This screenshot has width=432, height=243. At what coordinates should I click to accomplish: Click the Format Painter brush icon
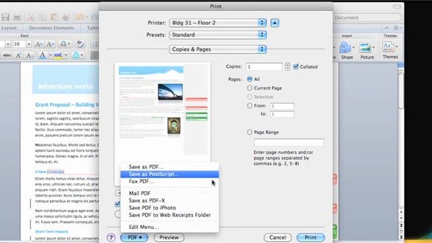[x=66, y=18]
